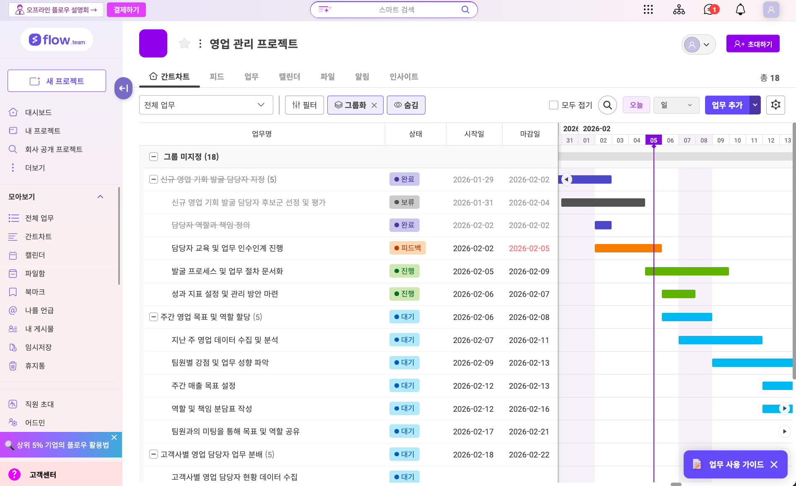Star the 영업 관리 프로젝트 as favorite
This screenshot has width=796, height=486.
click(x=184, y=43)
